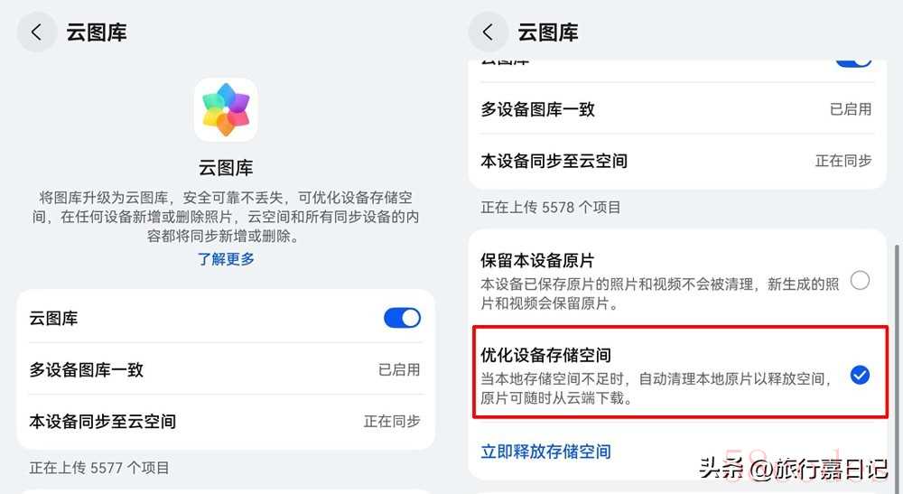
Task: Toggle the 云图库 switch off
Action: coord(402,318)
